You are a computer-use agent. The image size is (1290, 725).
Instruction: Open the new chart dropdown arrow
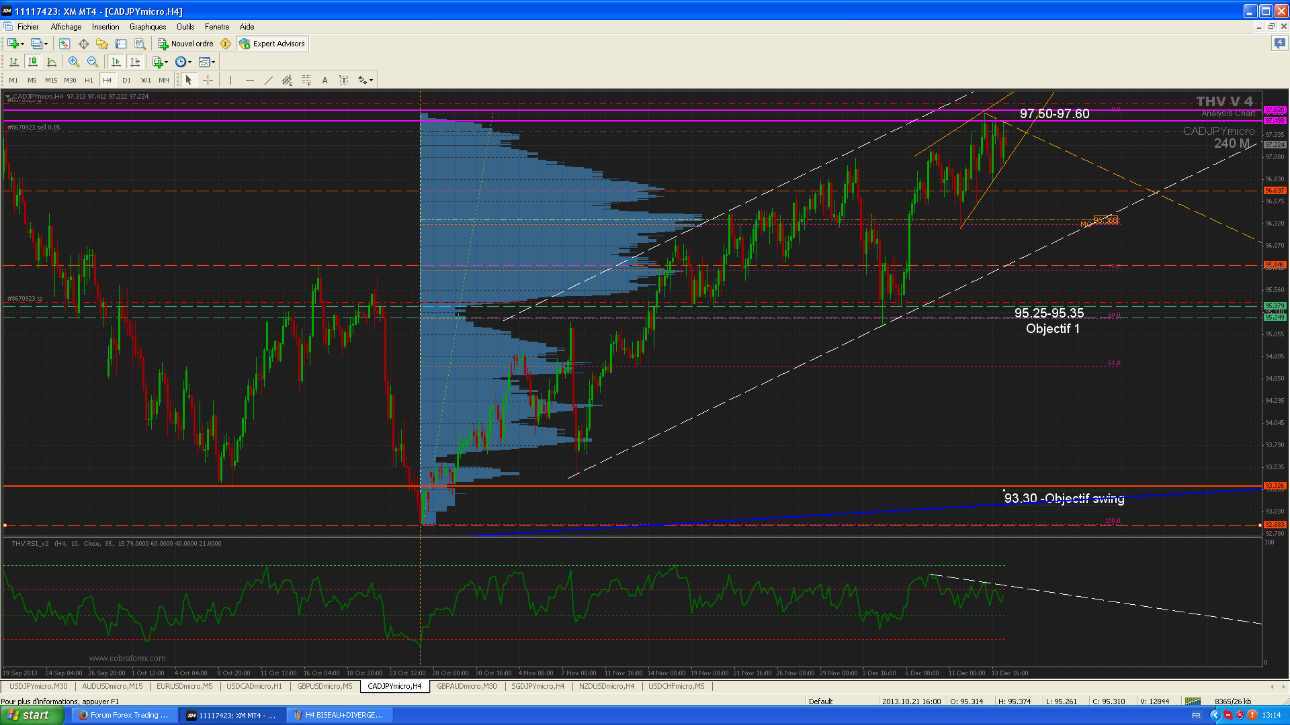click(x=23, y=44)
